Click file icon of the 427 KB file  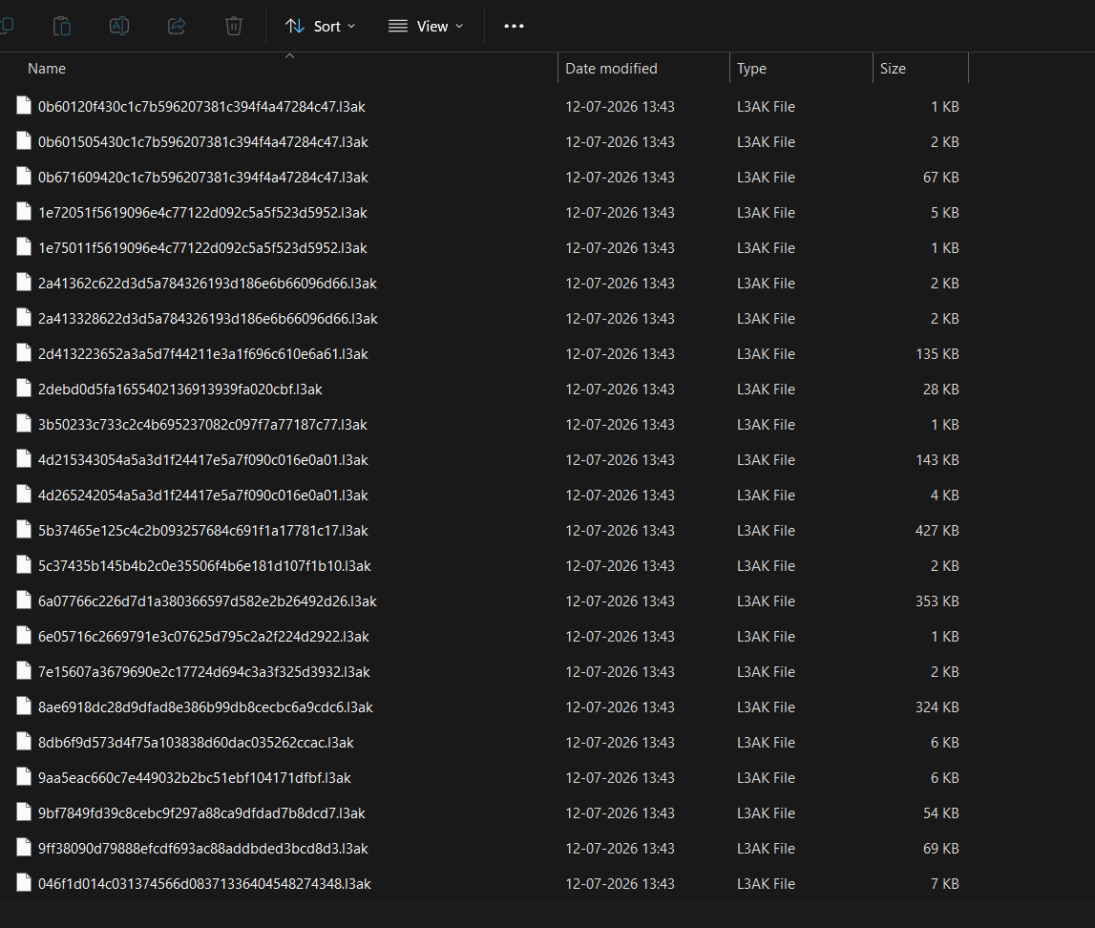[x=24, y=529]
